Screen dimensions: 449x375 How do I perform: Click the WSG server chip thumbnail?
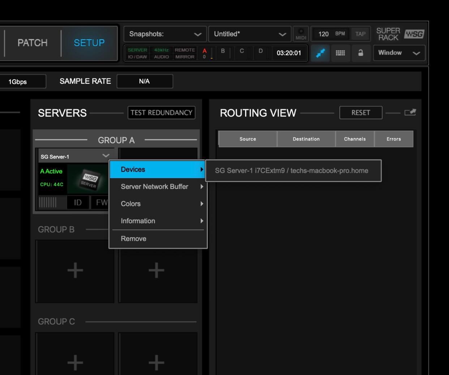(x=89, y=179)
